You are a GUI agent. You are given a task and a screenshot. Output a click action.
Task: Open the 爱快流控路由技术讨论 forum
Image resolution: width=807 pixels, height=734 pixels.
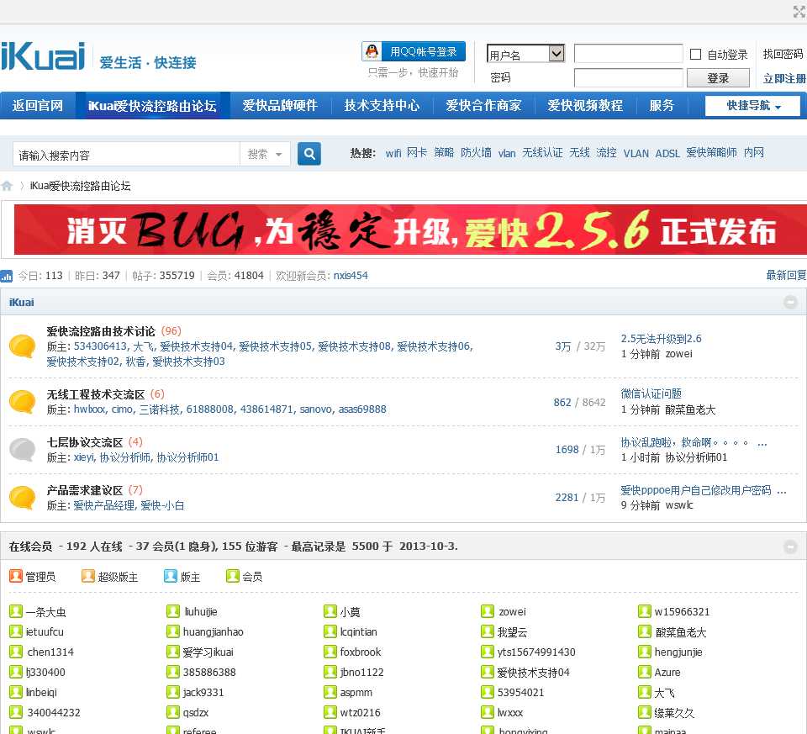(x=101, y=331)
